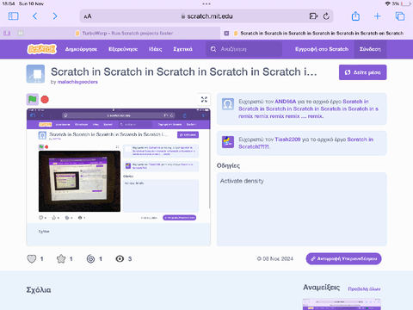Click the Δείτε μέσα button
This screenshot has width=413, height=310.
[x=363, y=72]
